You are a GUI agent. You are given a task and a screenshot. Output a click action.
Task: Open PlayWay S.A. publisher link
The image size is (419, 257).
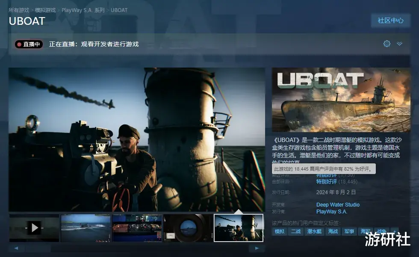[332, 212]
